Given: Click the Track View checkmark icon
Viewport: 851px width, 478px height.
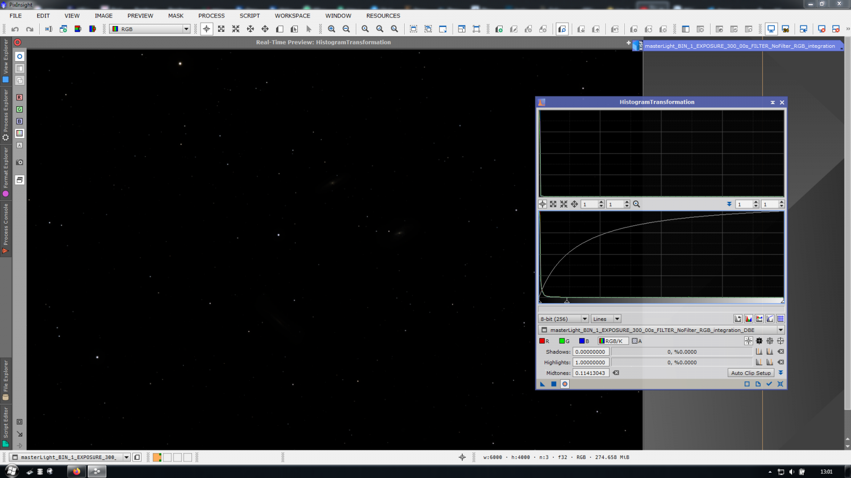Looking at the screenshot, I should click(x=769, y=384).
